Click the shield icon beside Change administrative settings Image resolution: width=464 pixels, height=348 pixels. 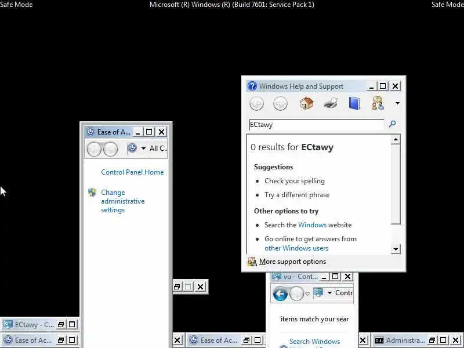(x=92, y=193)
